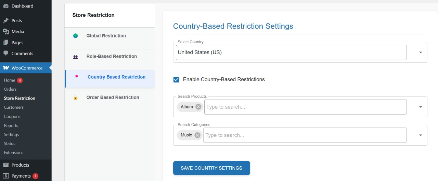Viewport: 438px width, 181px height.
Task: Click the Payments dollar icon
Action: [x=6, y=176]
